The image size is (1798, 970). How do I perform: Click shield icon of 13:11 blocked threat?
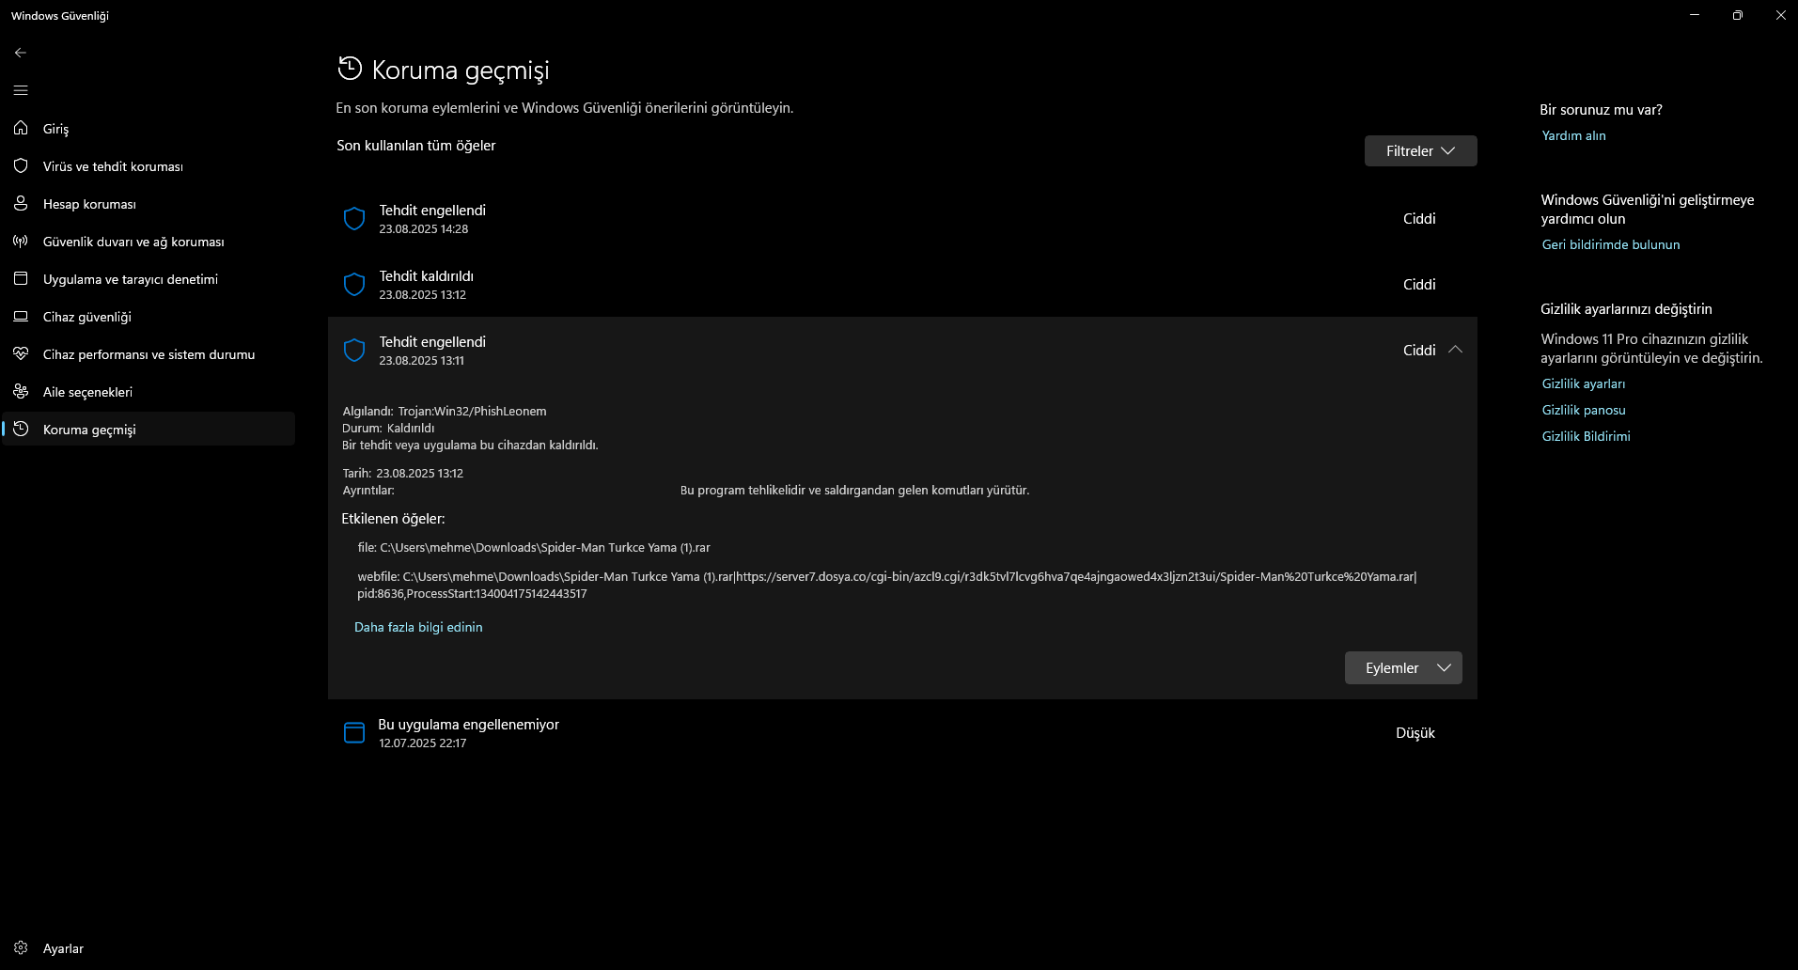click(x=354, y=351)
